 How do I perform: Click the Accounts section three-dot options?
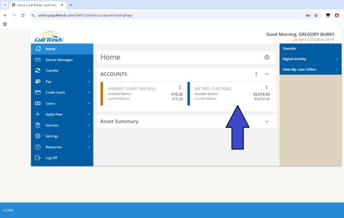pos(256,74)
